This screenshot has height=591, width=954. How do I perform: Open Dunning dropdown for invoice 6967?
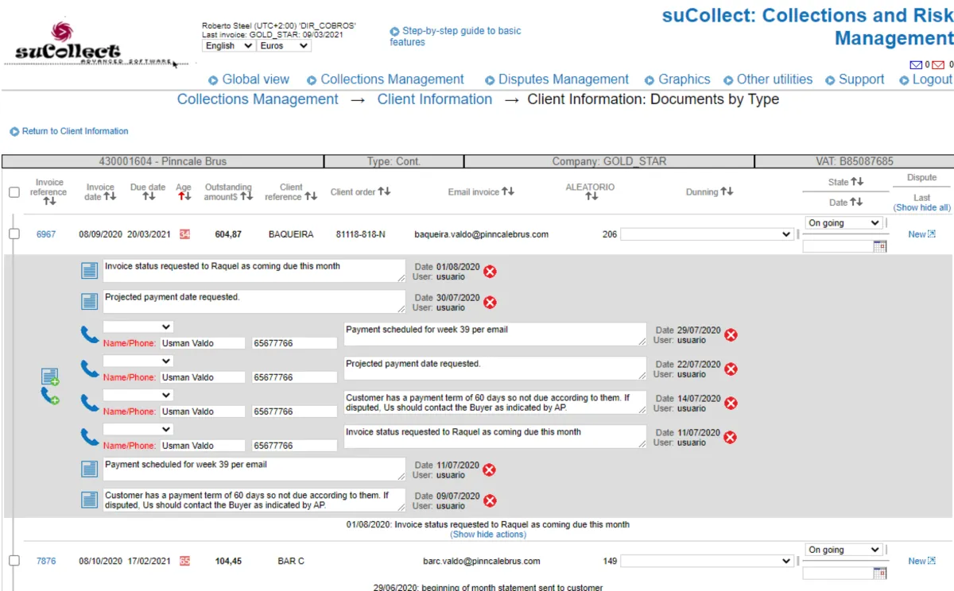(707, 234)
